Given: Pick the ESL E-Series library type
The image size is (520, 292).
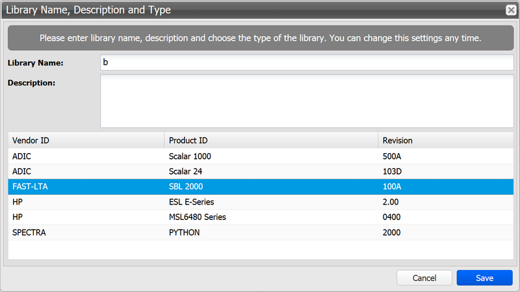Looking at the screenshot, I should pyautogui.click(x=191, y=202).
